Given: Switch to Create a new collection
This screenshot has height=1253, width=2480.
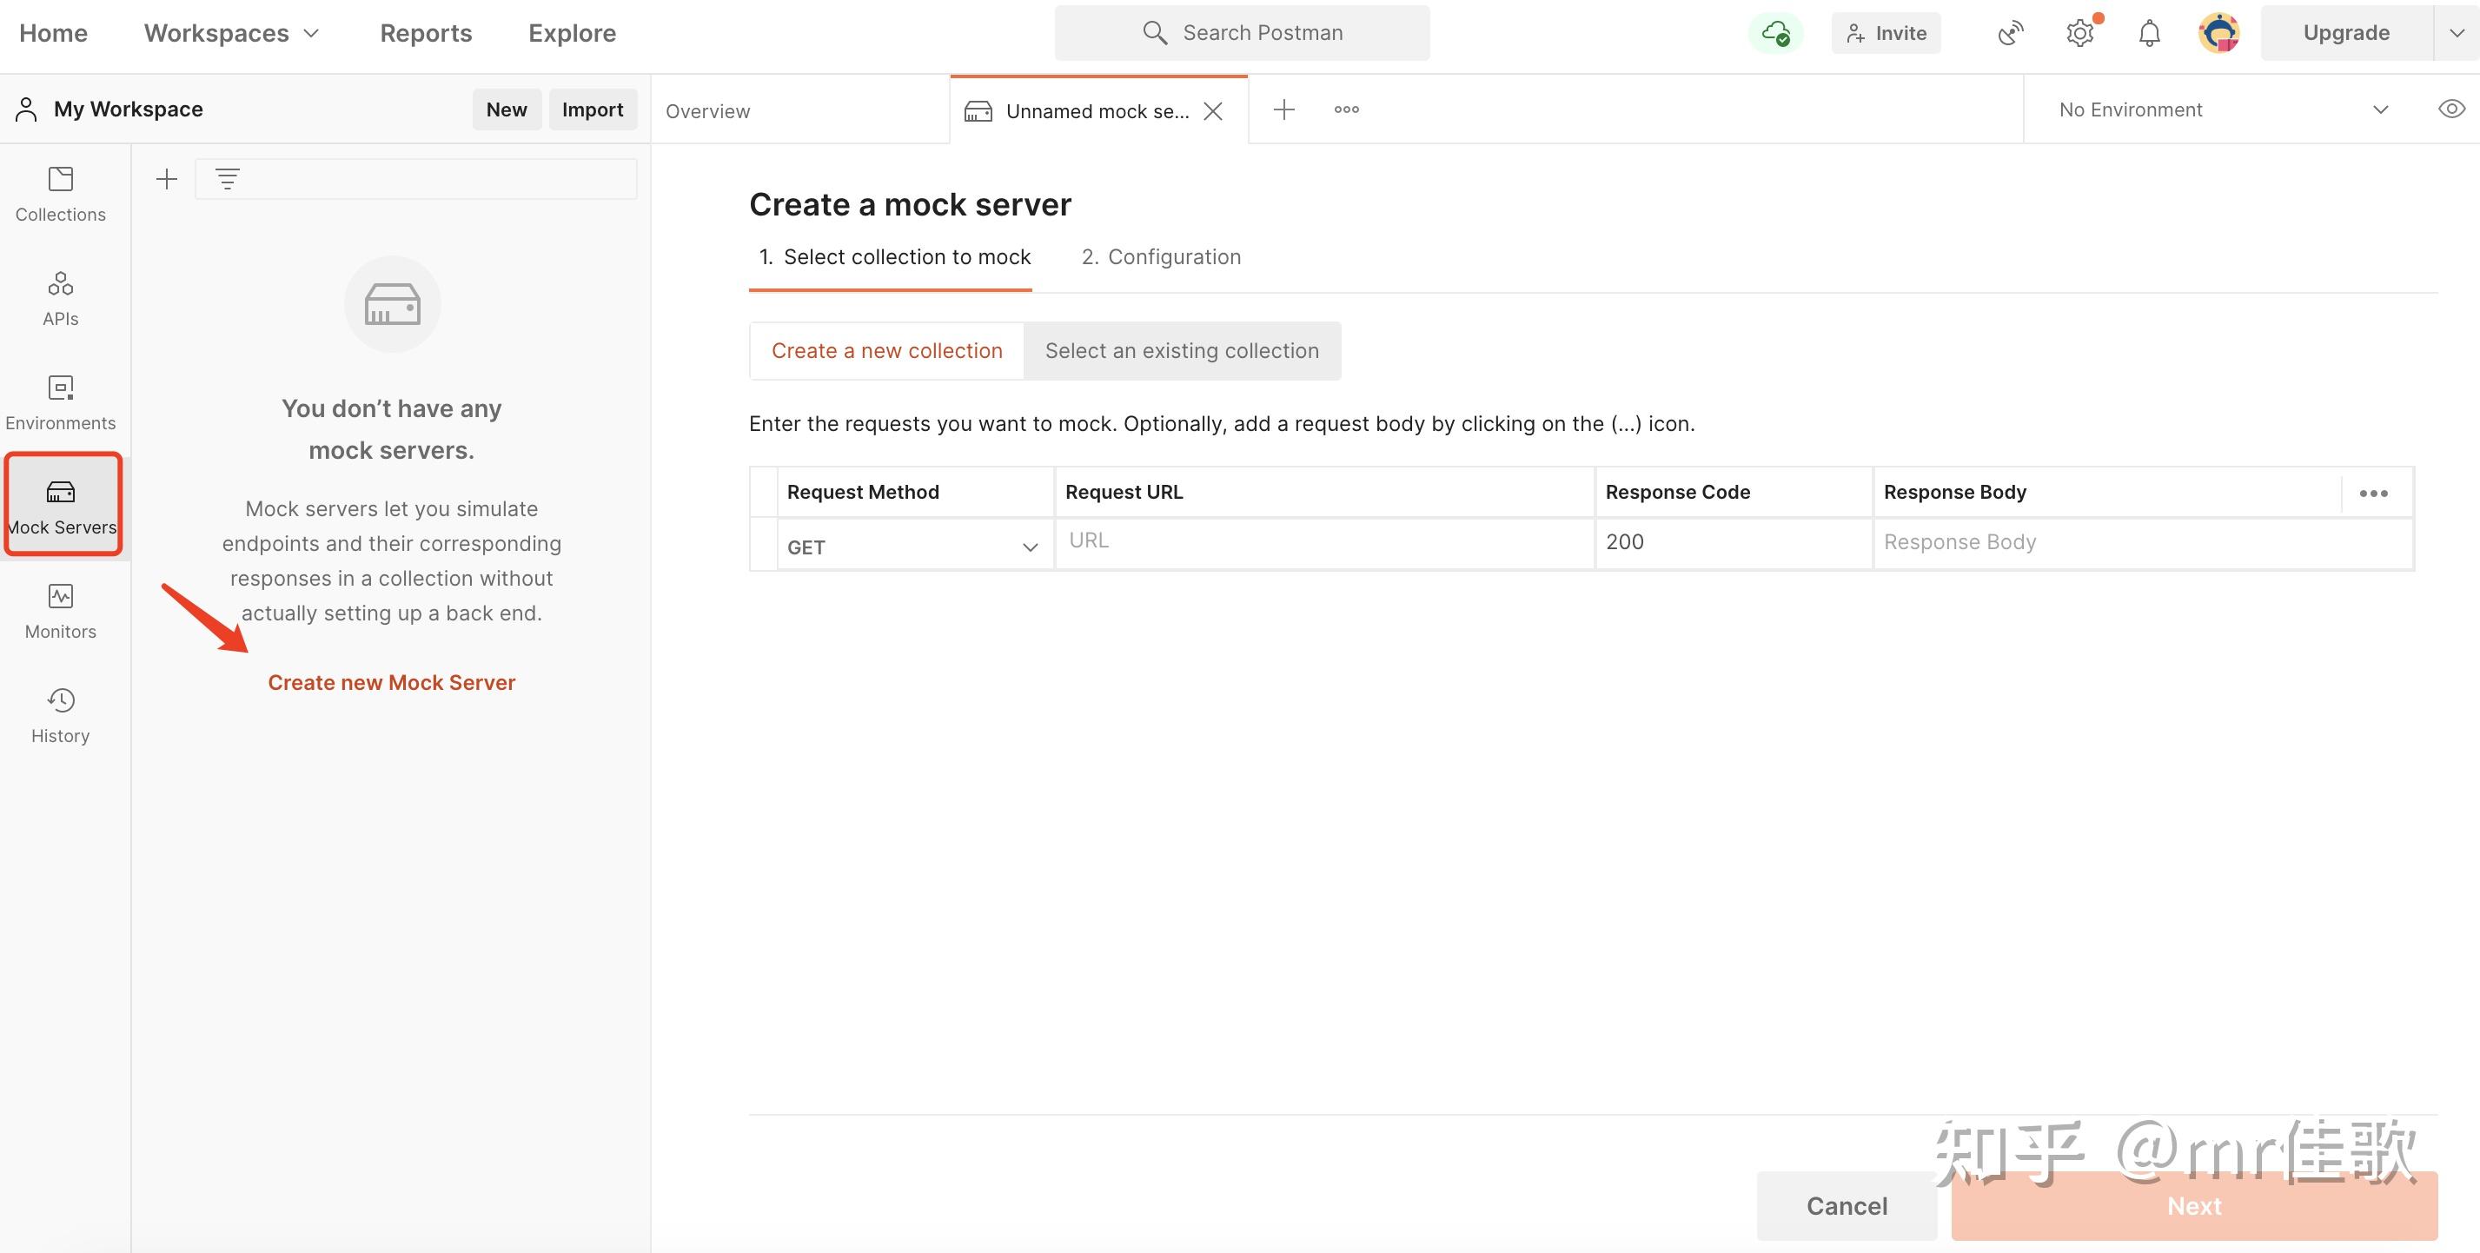Looking at the screenshot, I should click(886, 350).
